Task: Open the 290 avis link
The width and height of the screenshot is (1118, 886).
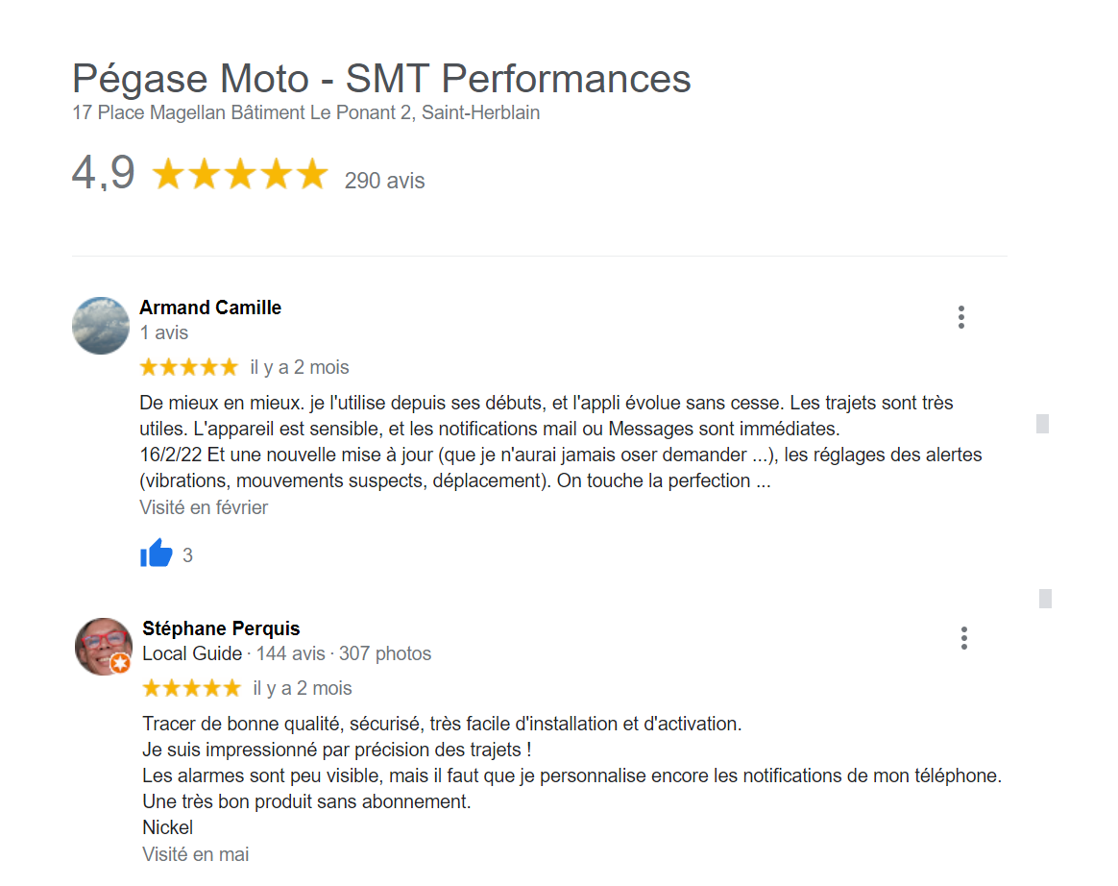Action: pos(384,181)
